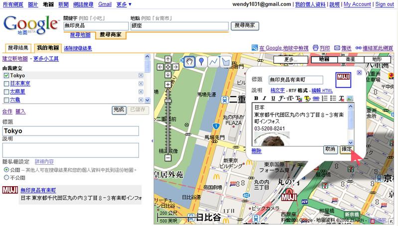Check the 日本東京 map checkbox
This screenshot has height=226, width=398.
[6, 83]
